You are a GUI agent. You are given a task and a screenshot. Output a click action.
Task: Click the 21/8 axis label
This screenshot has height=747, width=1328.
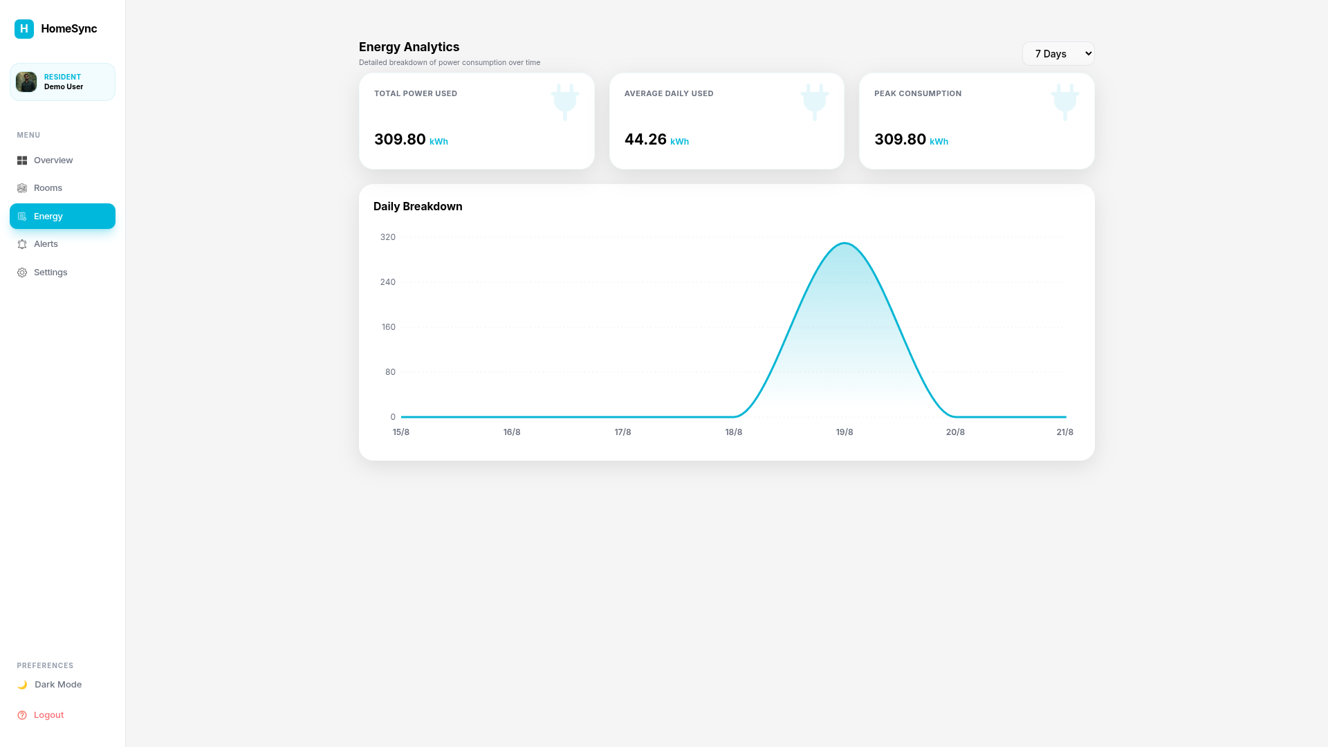click(x=1065, y=432)
